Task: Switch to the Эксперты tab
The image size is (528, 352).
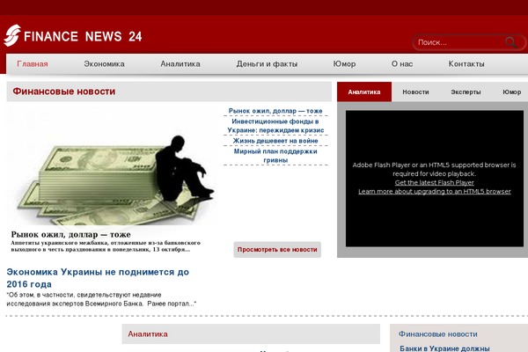Action: pyautogui.click(x=466, y=92)
